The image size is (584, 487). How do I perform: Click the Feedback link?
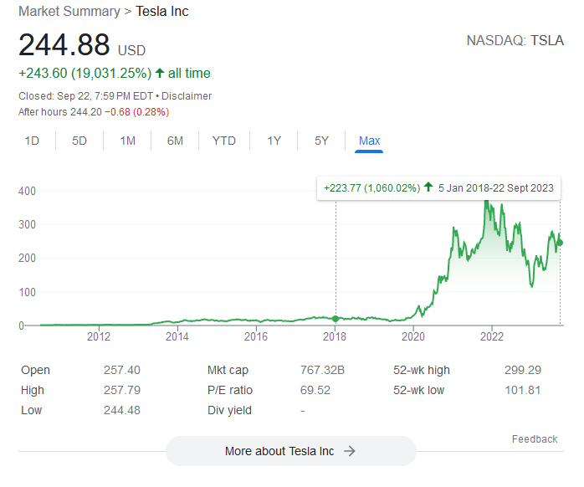coord(534,439)
